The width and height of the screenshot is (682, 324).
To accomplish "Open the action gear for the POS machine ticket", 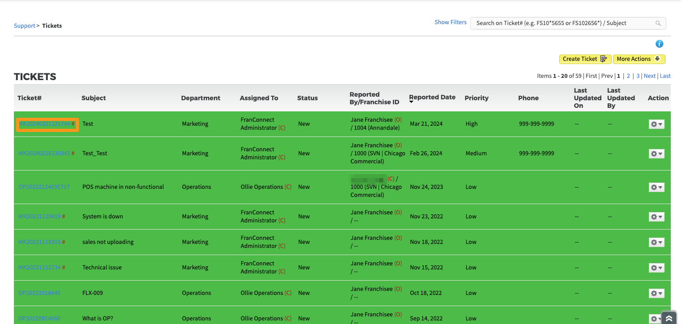I will [656, 187].
